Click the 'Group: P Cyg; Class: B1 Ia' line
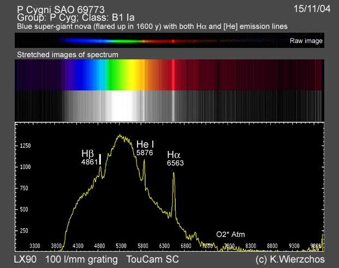 point(76,17)
